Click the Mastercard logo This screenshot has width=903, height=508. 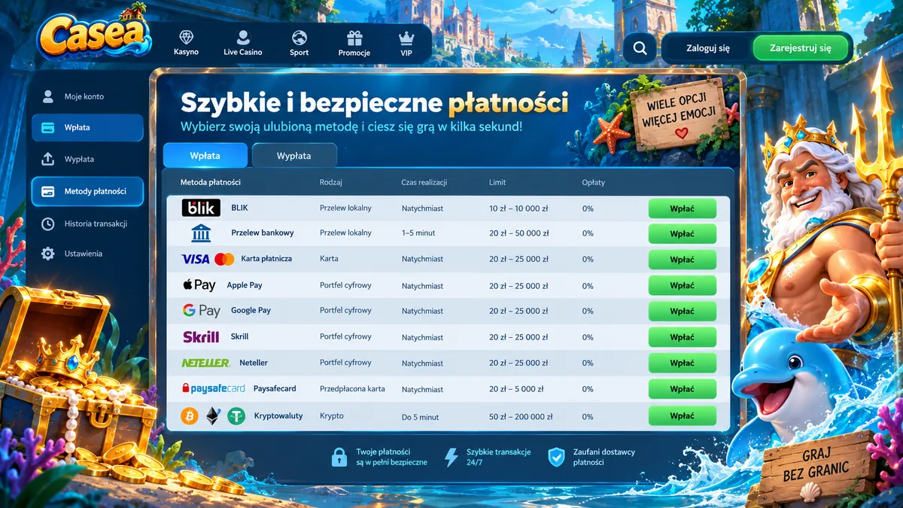tap(224, 259)
